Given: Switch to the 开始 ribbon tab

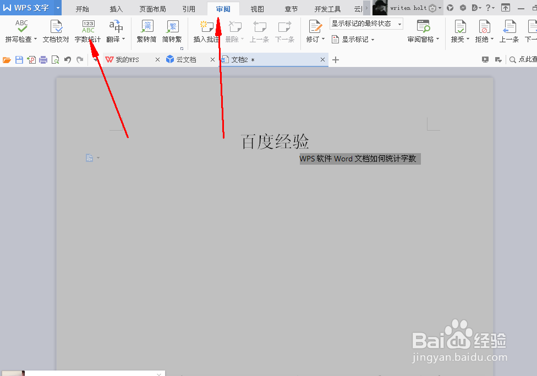Looking at the screenshot, I should pyautogui.click(x=82, y=9).
